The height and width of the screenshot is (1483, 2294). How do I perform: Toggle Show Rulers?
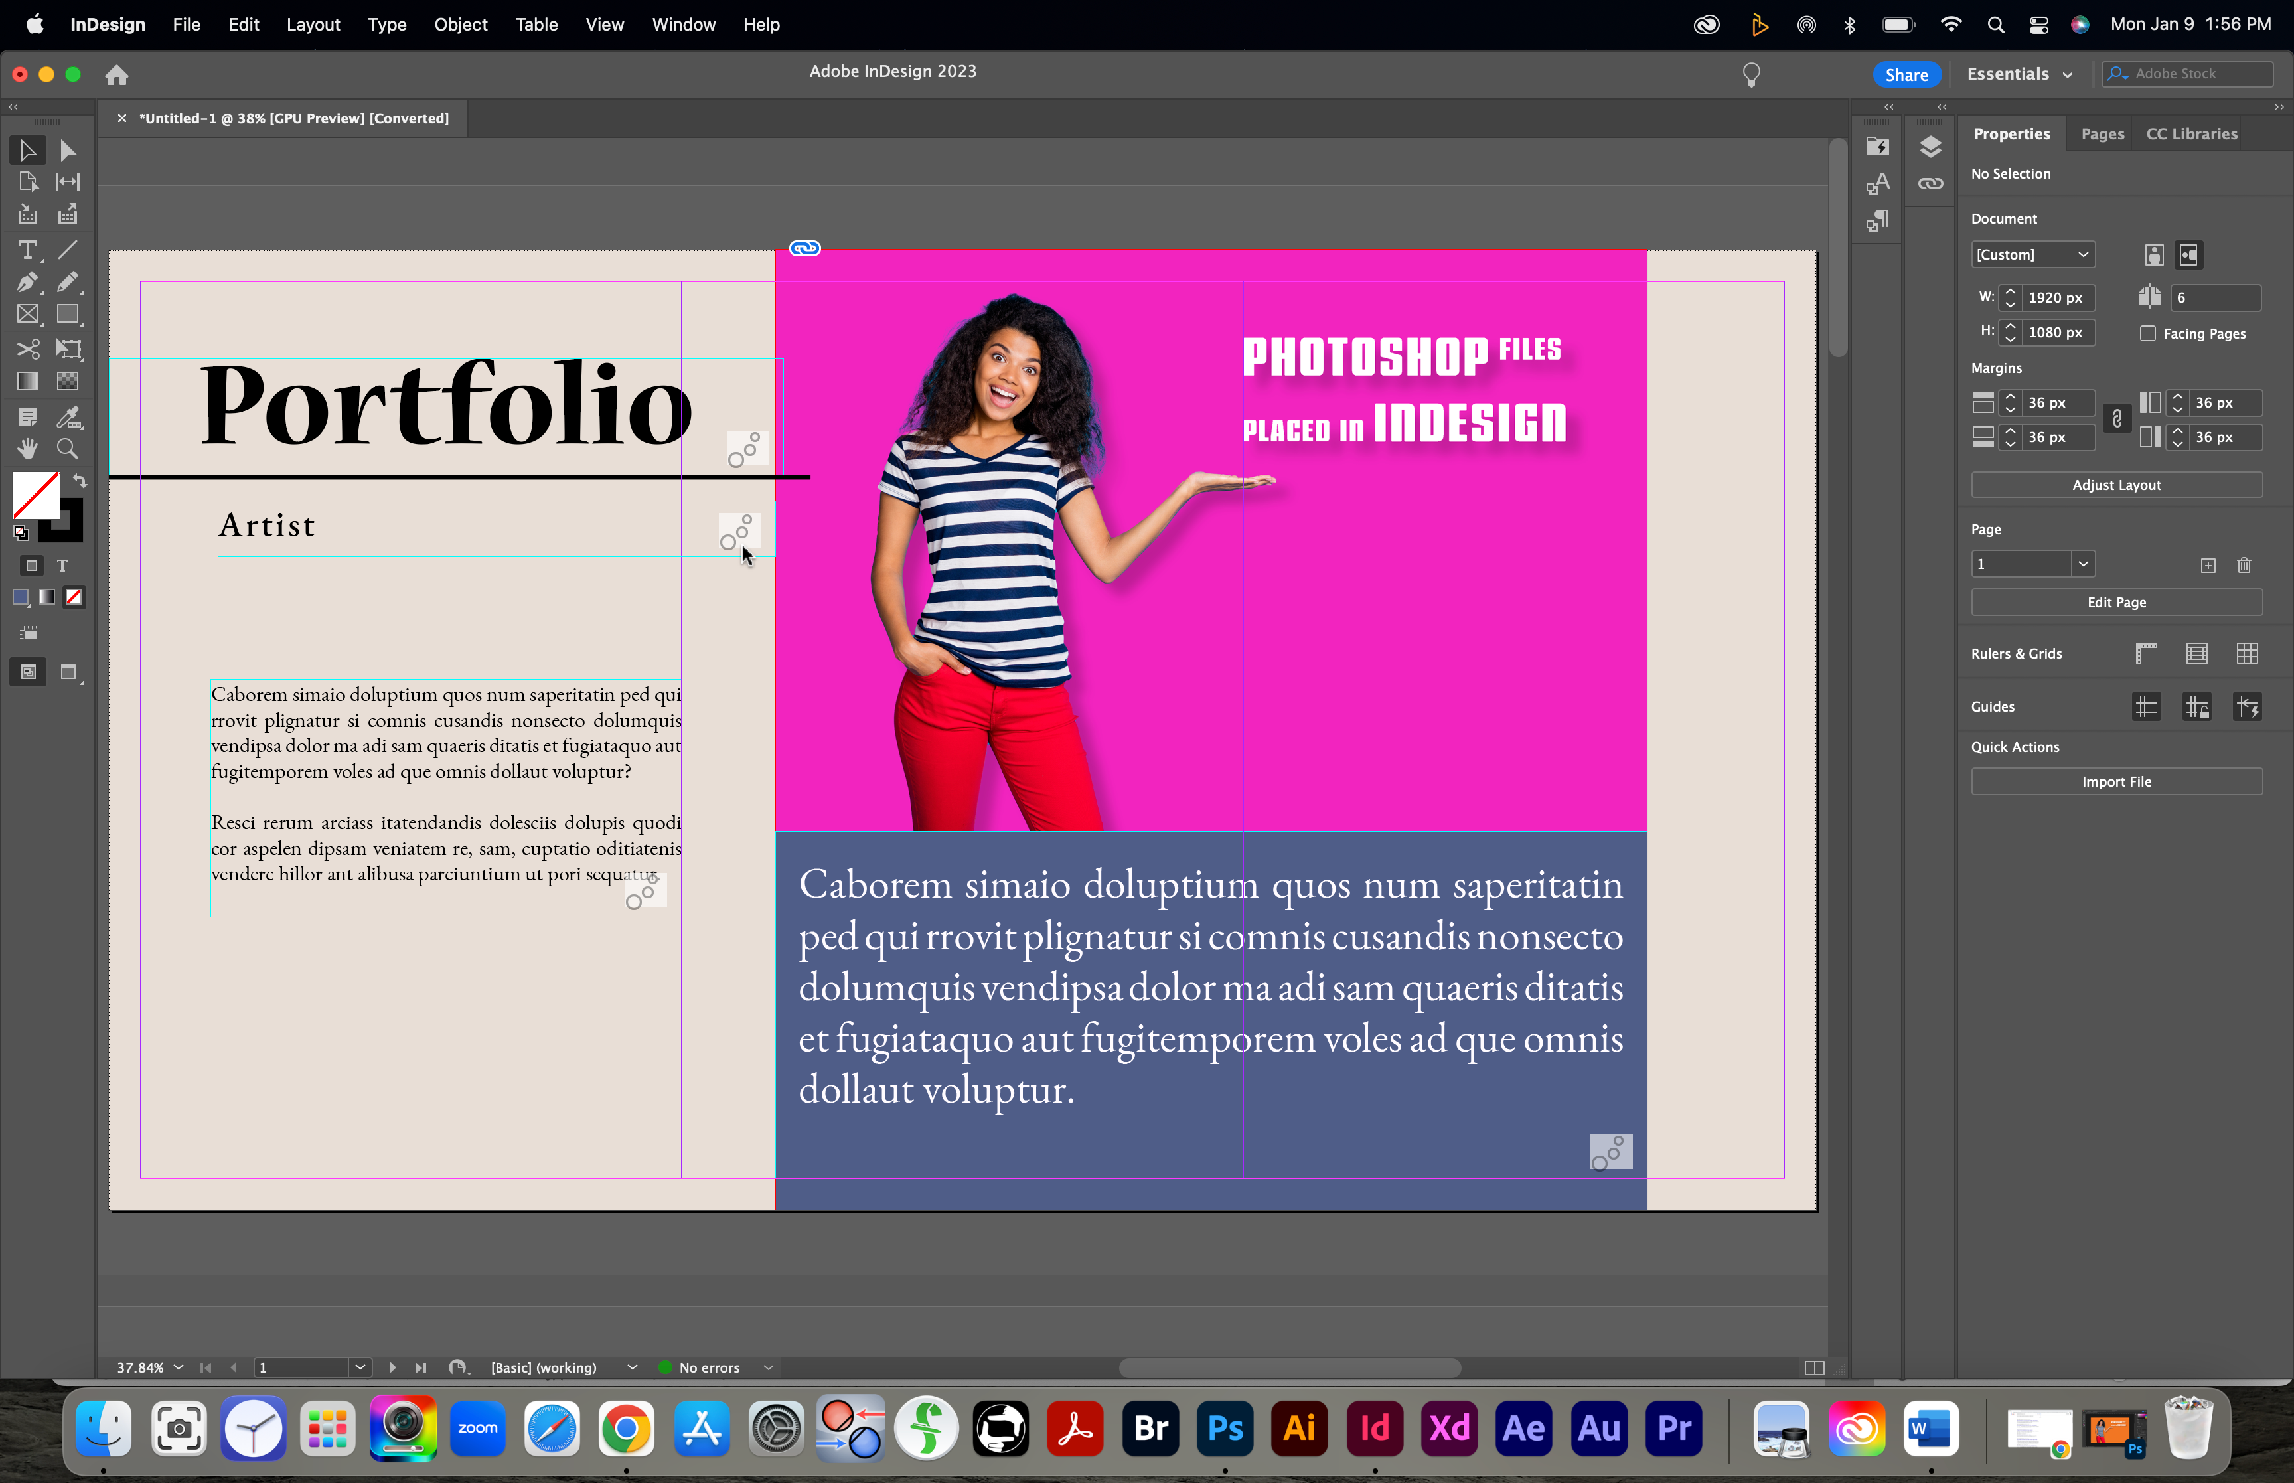2146,654
